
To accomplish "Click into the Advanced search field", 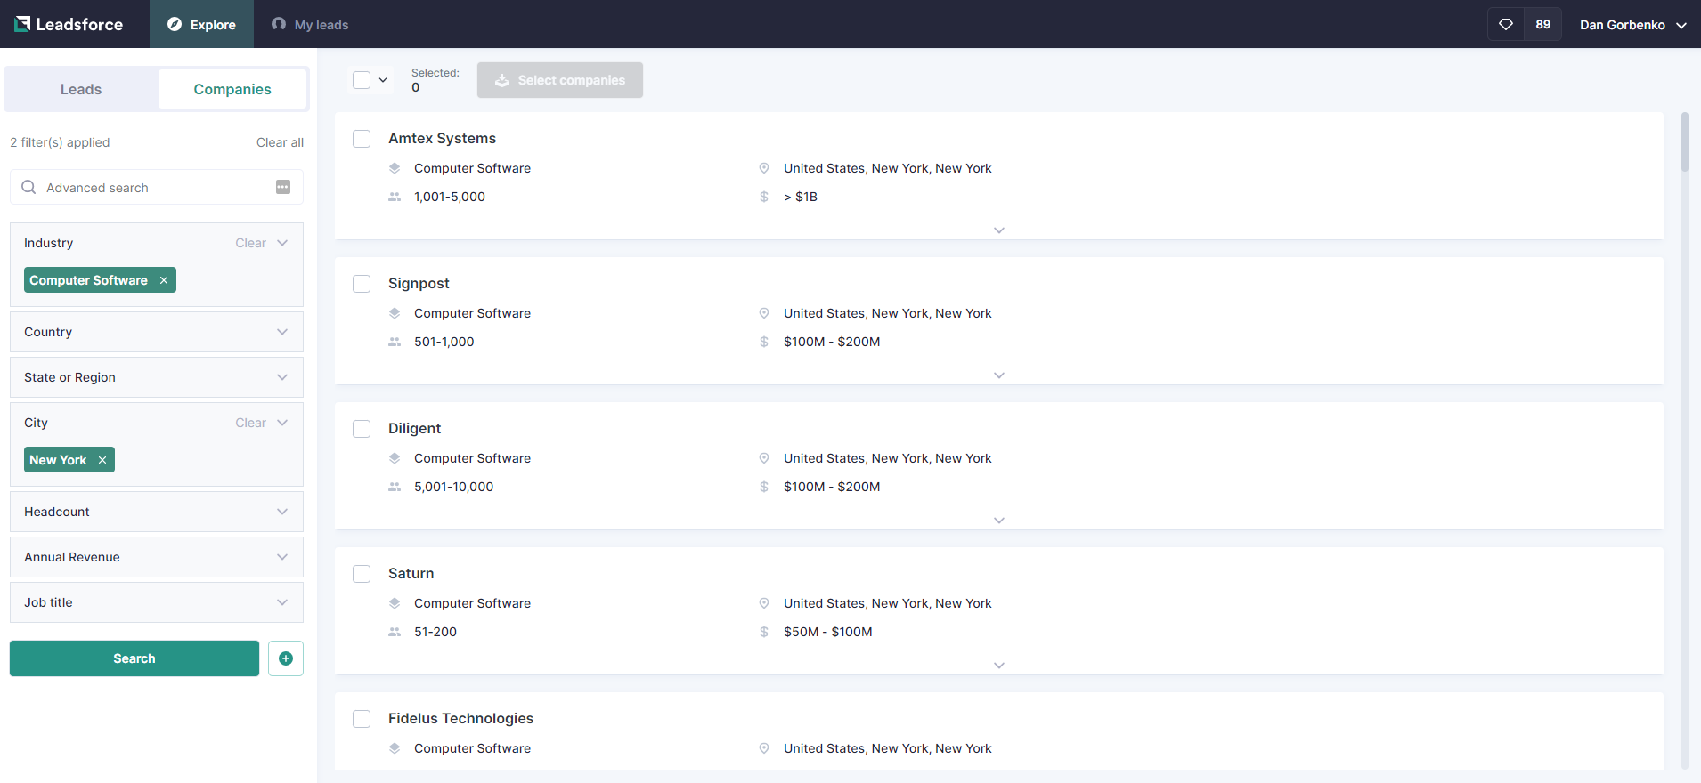I will (x=157, y=187).
